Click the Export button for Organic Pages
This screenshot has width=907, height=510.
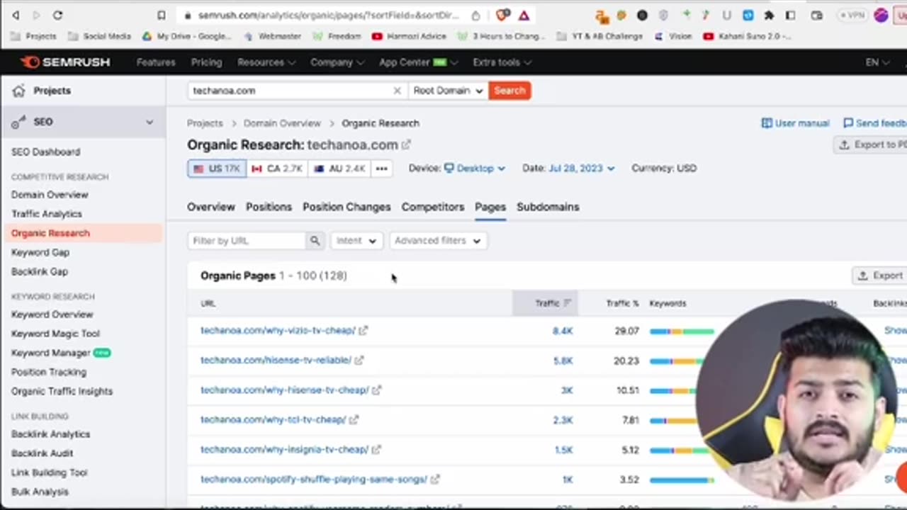pyautogui.click(x=879, y=276)
